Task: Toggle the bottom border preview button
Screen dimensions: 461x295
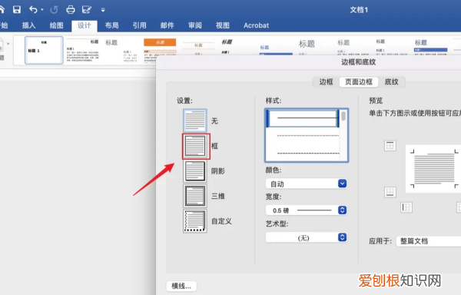Action: pos(390,192)
